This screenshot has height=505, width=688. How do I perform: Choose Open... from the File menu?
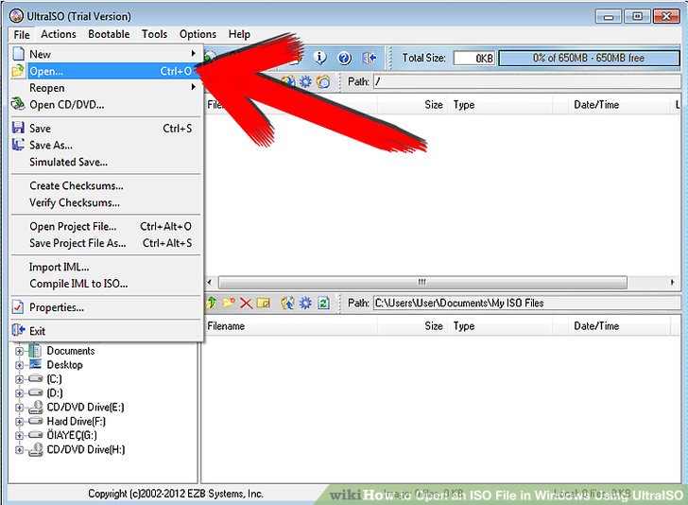point(106,71)
